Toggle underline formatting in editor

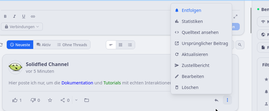[24, 17]
